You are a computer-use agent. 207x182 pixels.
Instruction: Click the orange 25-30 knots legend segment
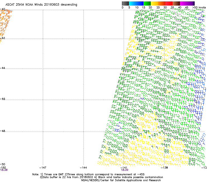pos(162,3)
